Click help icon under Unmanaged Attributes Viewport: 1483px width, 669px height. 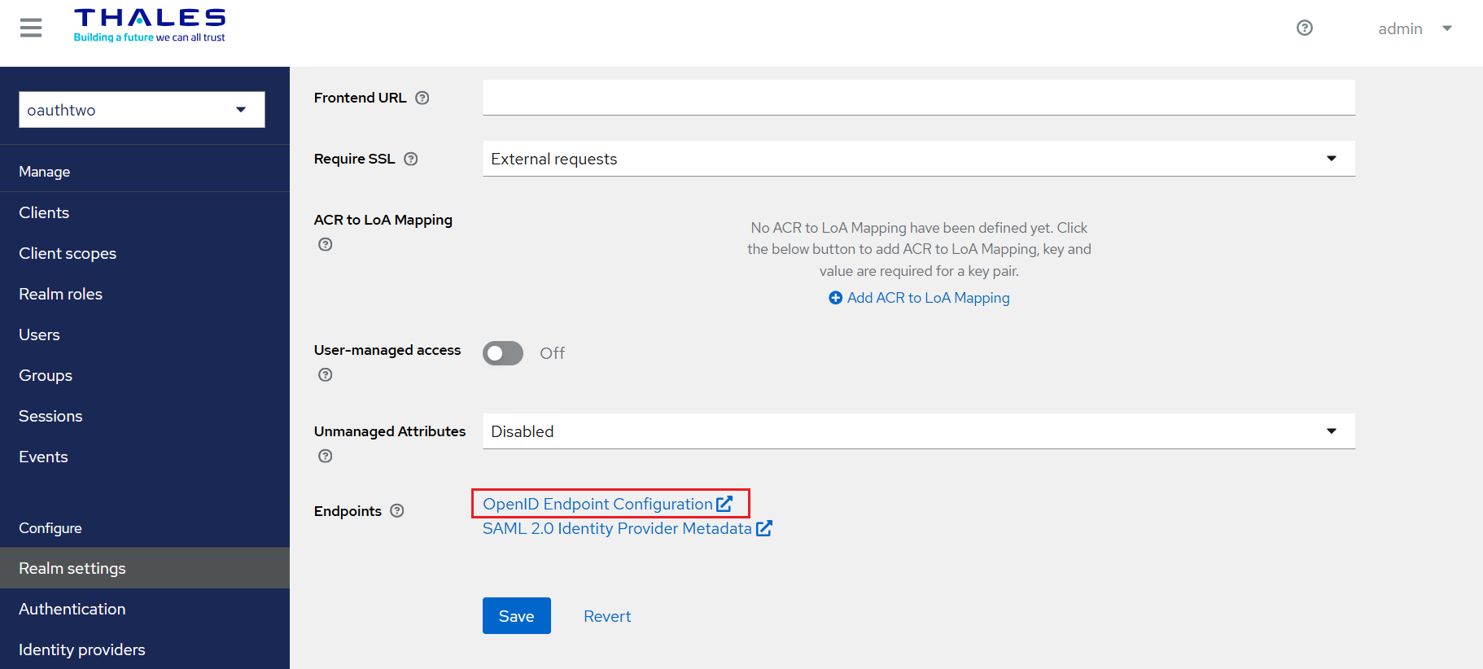pos(326,456)
